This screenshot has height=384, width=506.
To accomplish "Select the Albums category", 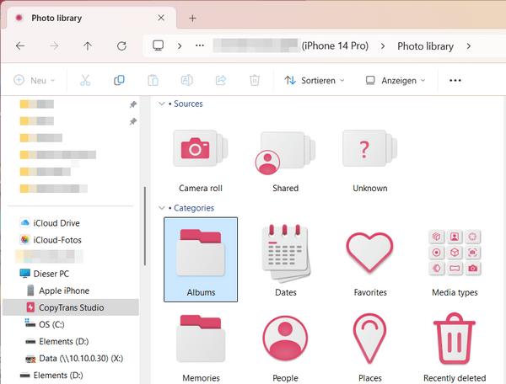I will click(x=201, y=259).
